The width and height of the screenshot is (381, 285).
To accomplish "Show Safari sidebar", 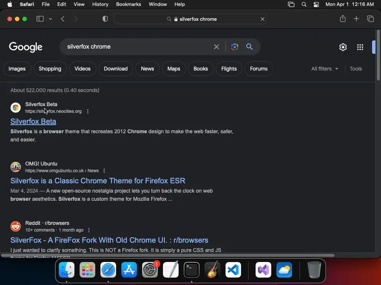I will pos(40,19).
